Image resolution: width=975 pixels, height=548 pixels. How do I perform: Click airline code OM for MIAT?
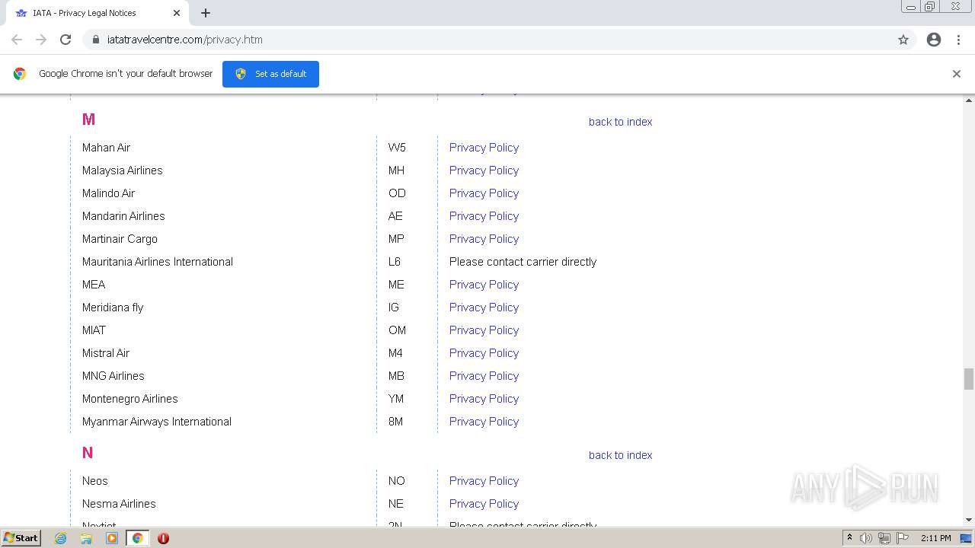(x=397, y=330)
